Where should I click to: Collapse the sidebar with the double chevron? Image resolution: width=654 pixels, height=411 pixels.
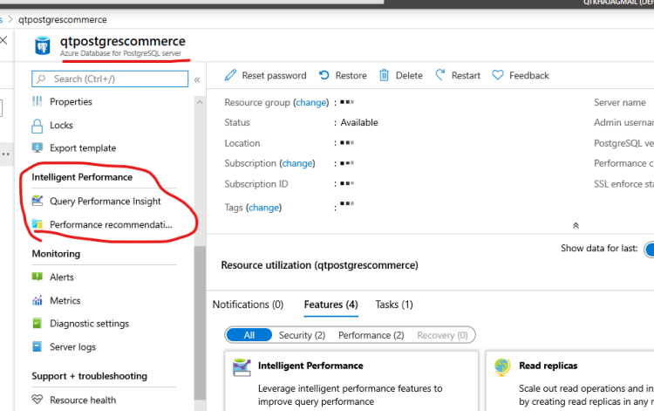point(197,79)
